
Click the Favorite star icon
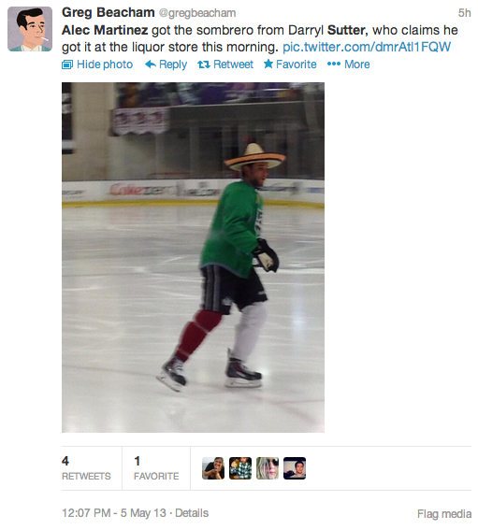pyautogui.click(x=268, y=64)
